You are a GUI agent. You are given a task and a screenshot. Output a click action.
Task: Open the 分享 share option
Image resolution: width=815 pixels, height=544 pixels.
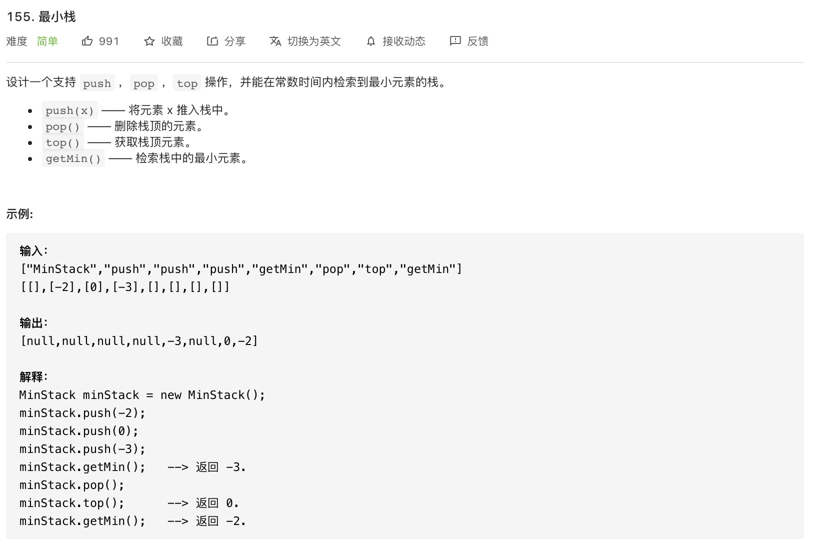click(235, 41)
